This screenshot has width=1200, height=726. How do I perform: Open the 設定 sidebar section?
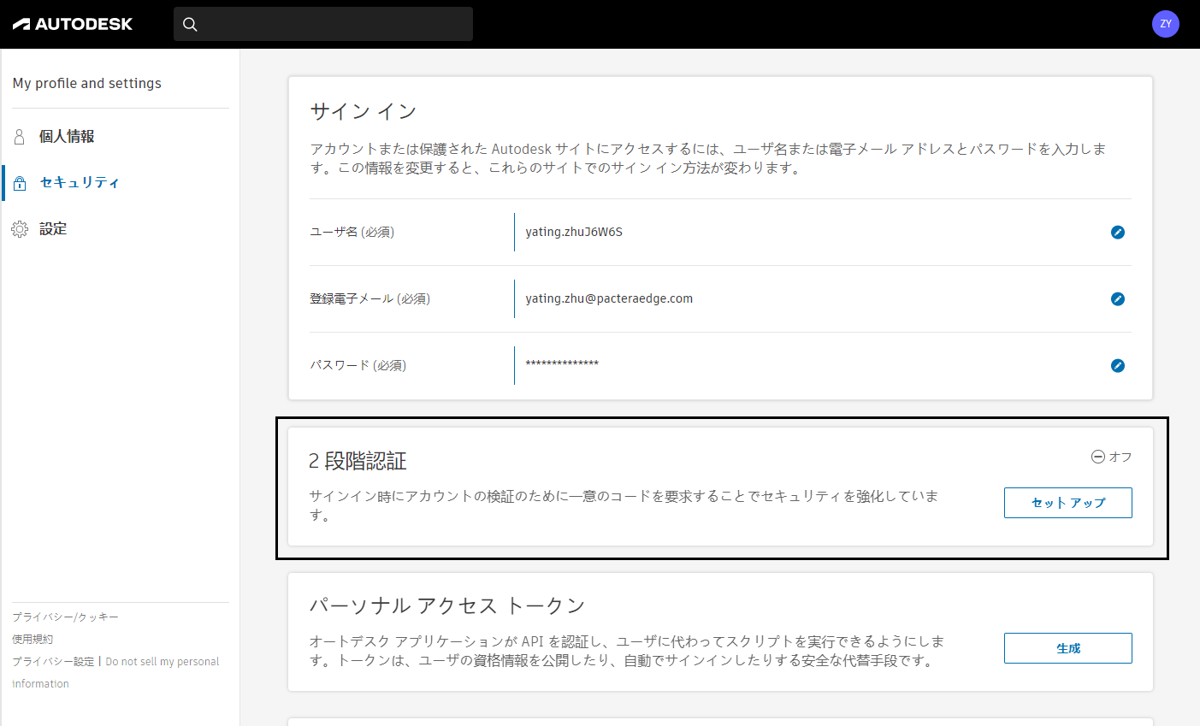[53, 228]
